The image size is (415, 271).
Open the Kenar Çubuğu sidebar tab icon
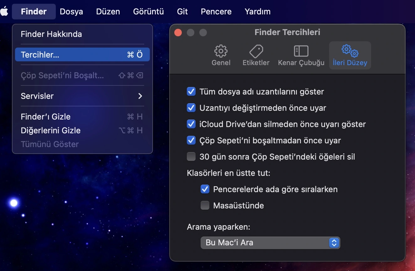(301, 51)
